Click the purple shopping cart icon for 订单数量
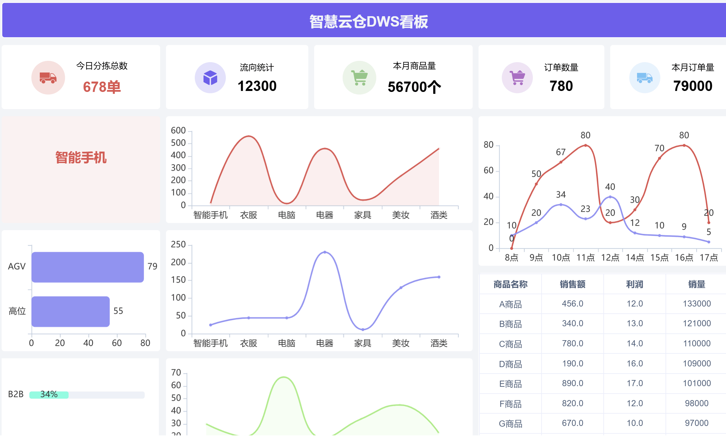726x436 pixels. pyautogui.click(x=517, y=78)
